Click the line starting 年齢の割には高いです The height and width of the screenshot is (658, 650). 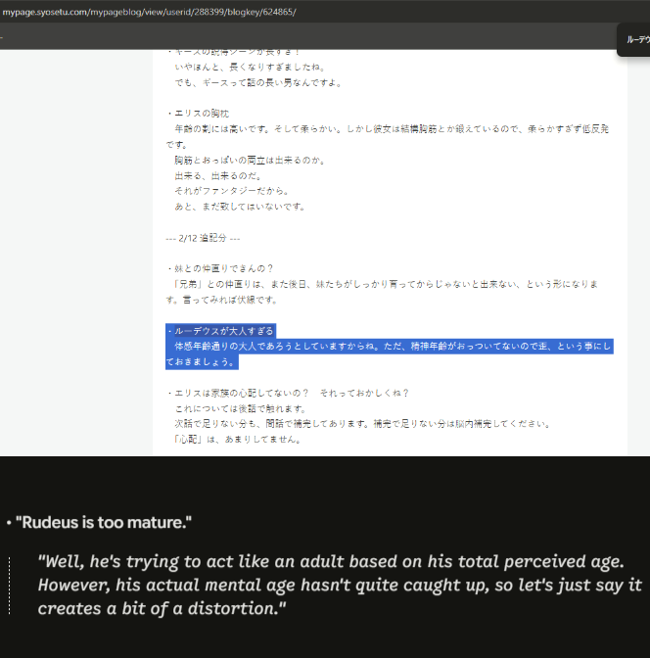click(392, 129)
